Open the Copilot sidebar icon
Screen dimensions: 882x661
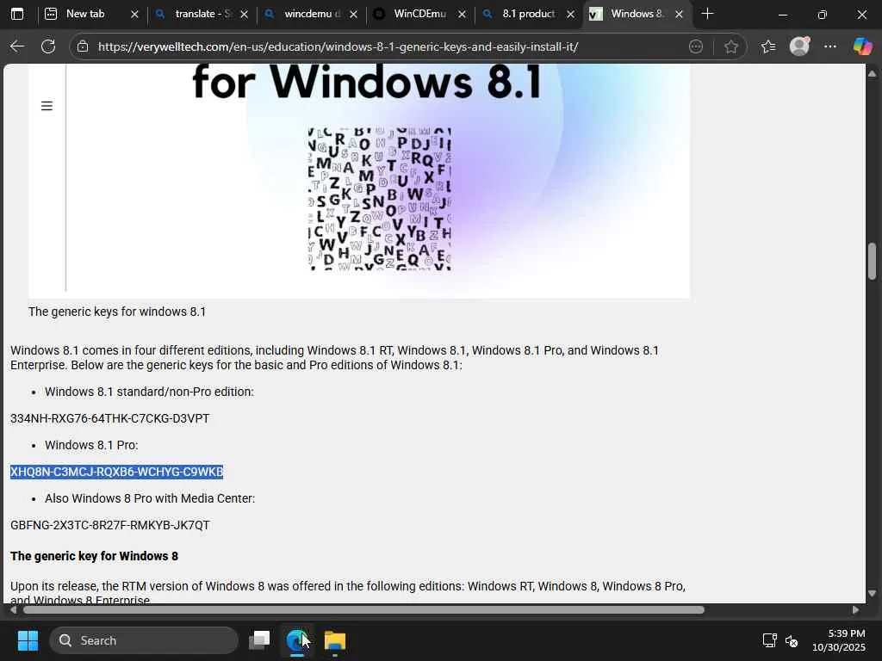click(x=862, y=46)
